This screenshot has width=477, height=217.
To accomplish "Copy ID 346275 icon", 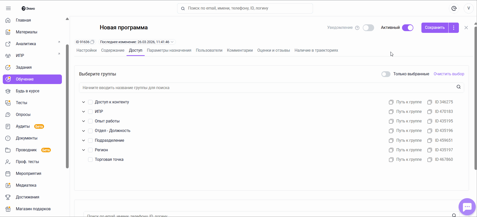I will click(x=430, y=102).
